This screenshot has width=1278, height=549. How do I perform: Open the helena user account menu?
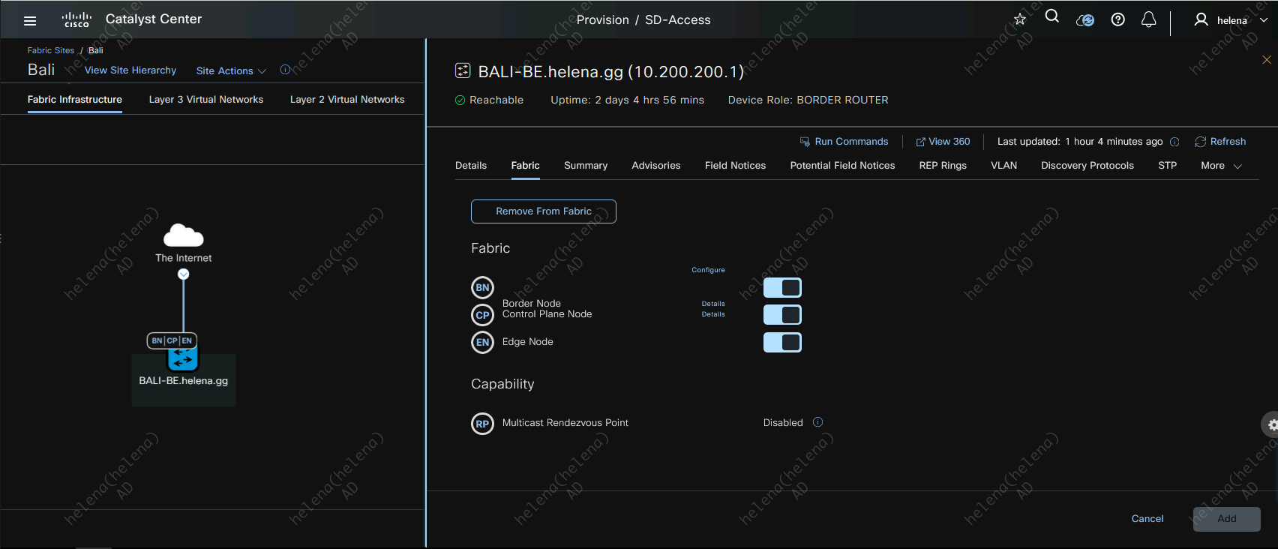1231,20
